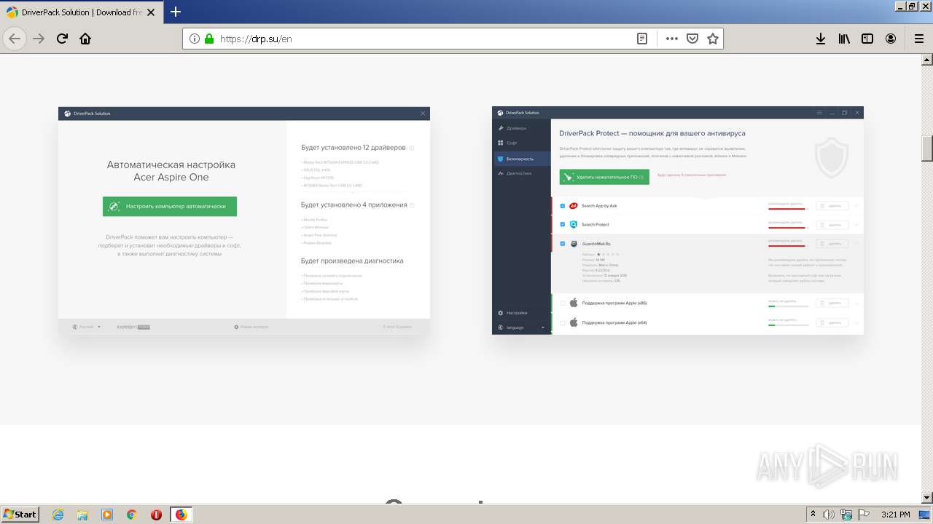The image size is (933, 524).
Task: Open the Русский language dropdown
Action: (87, 327)
